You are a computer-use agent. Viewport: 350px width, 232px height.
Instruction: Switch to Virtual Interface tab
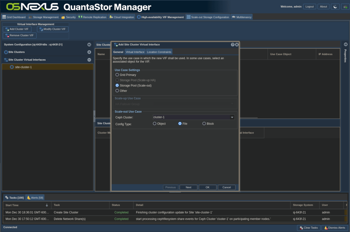tap(135, 52)
